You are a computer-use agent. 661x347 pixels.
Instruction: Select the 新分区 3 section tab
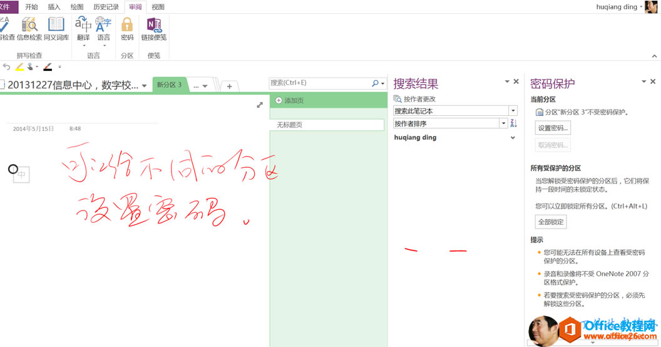pos(170,85)
